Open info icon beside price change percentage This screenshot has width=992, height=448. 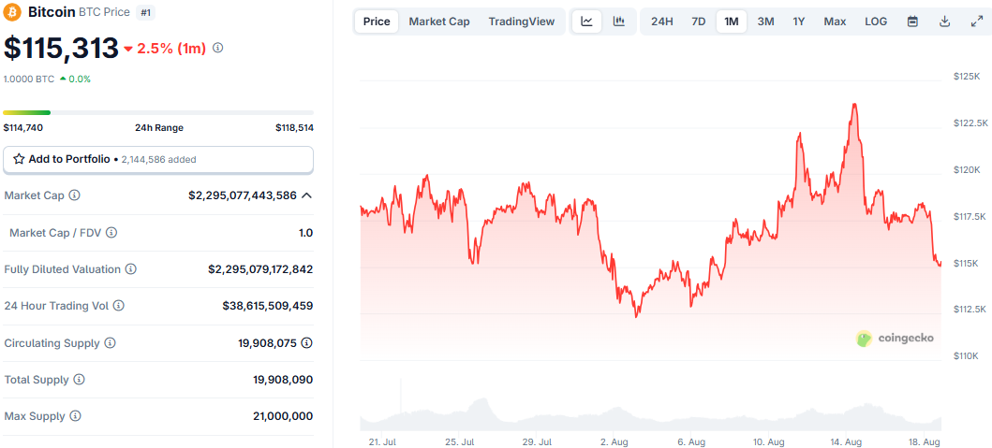[x=217, y=48]
